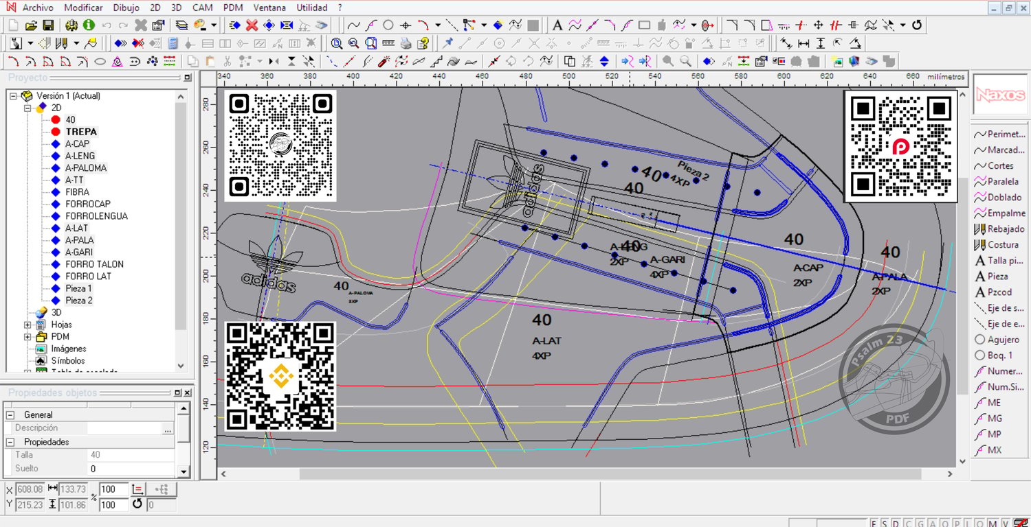Screen dimensions: 1031x527
Task: Click the dynamite stick icon
Action: 384,61
